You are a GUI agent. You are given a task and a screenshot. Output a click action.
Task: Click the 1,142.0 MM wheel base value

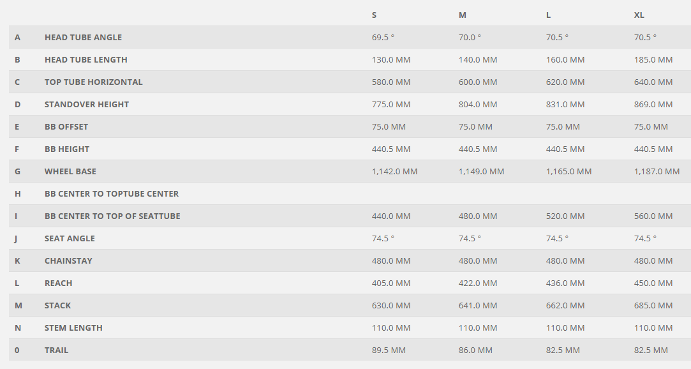(x=394, y=171)
